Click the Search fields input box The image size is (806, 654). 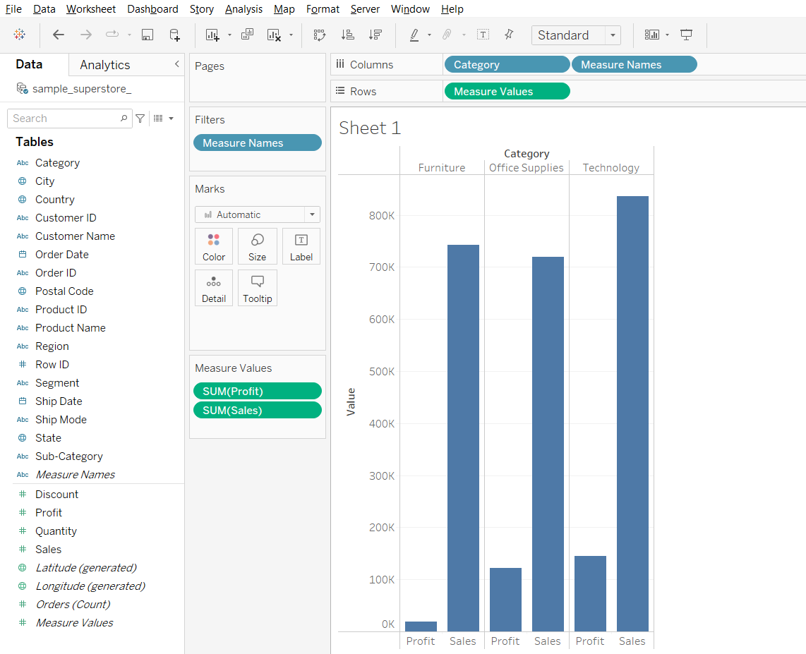[64, 119]
